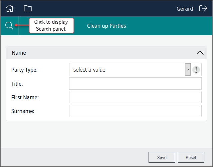
Task: Collapse the Name section chevron
Action: [x=200, y=53]
